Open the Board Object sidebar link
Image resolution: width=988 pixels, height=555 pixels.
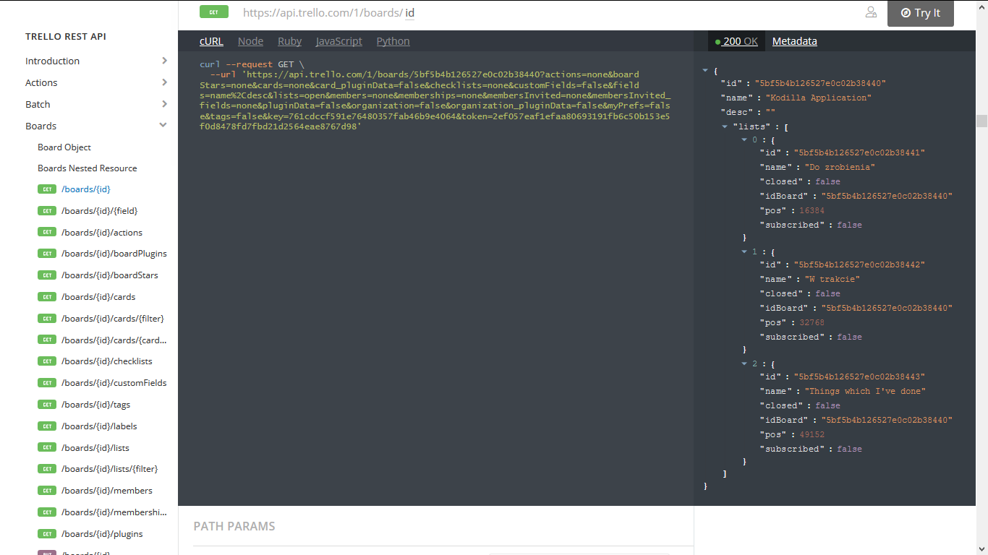click(x=64, y=147)
